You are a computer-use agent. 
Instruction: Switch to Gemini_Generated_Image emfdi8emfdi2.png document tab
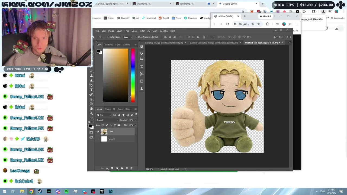214,43
